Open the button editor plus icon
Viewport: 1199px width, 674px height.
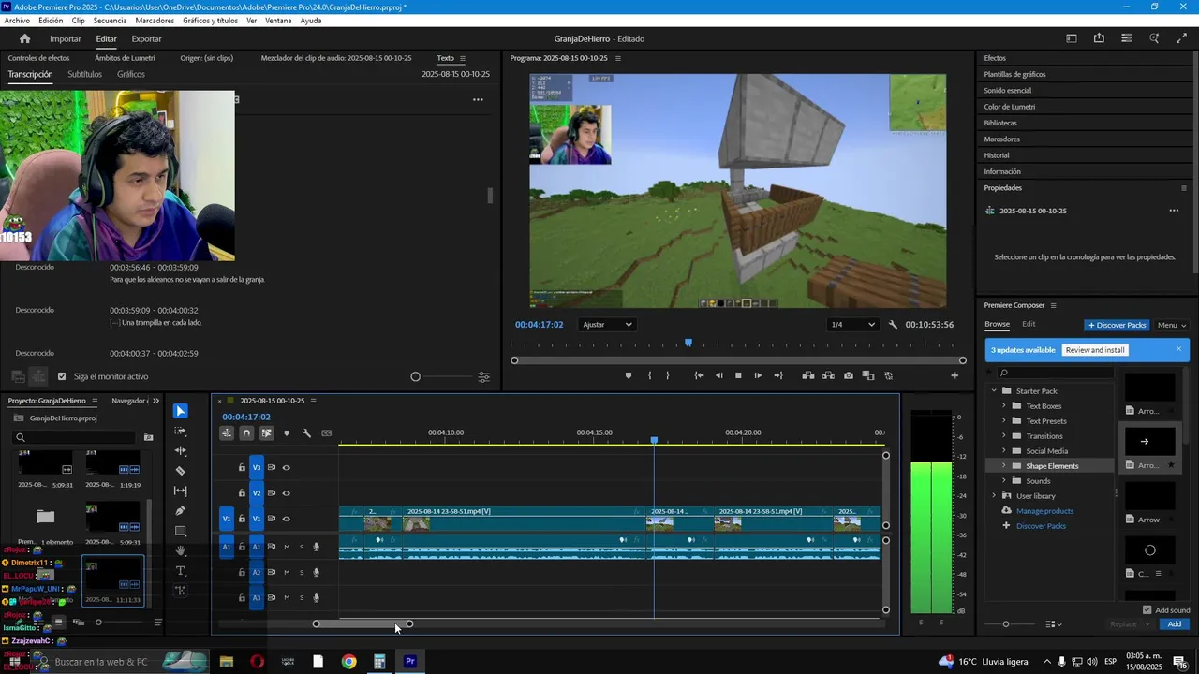(x=955, y=375)
